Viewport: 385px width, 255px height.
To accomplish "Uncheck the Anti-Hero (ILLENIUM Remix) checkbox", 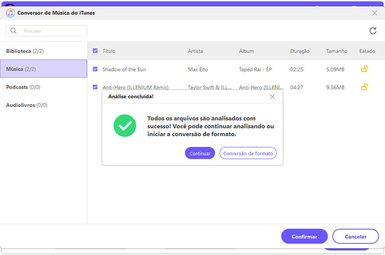I will 95,87.
